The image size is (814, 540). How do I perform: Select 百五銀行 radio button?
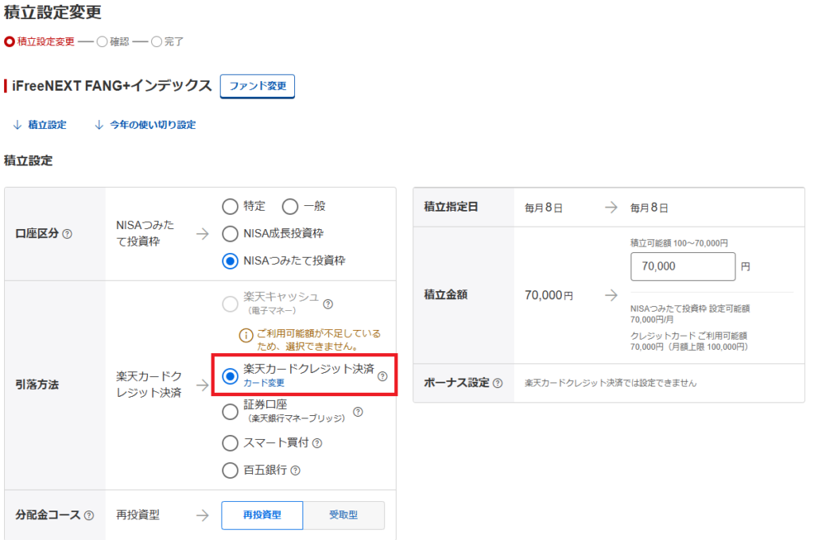[x=230, y=471]
